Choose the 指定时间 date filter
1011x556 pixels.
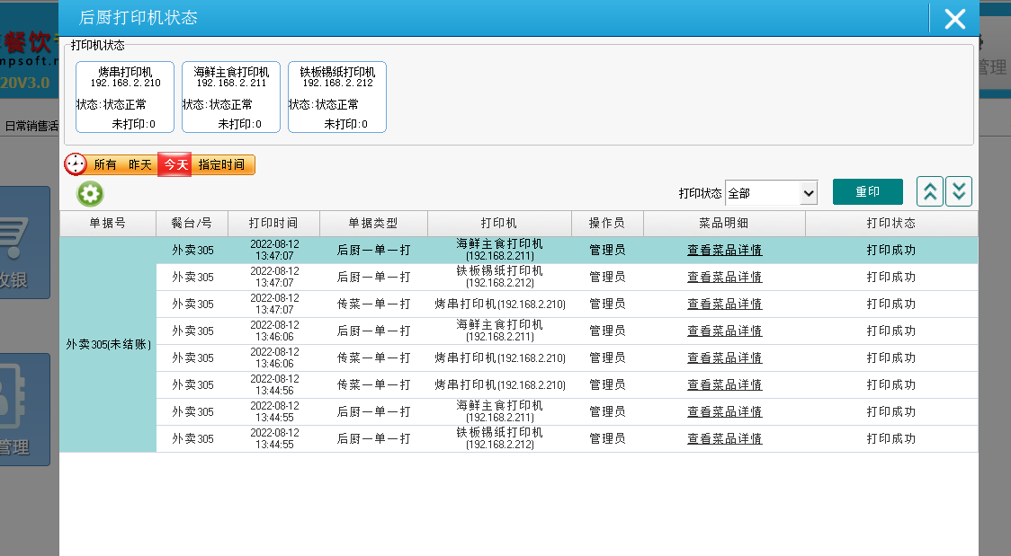pos(221,165)
